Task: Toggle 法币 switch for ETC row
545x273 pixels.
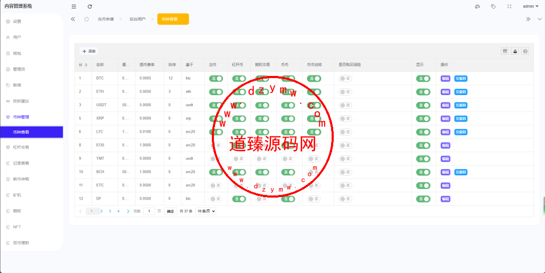Action: pos(216,185)
